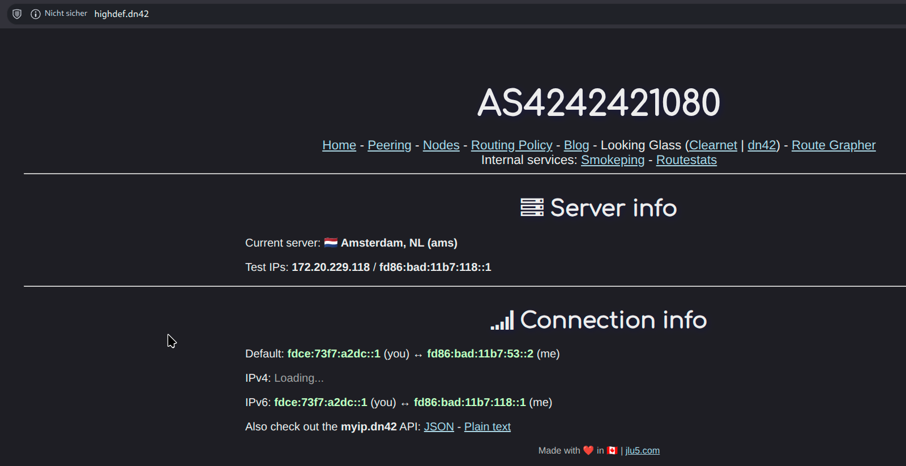Open the Clearnet Looking Glass
This screenshot has width=906, height=466.
click(x=712, y=145)
